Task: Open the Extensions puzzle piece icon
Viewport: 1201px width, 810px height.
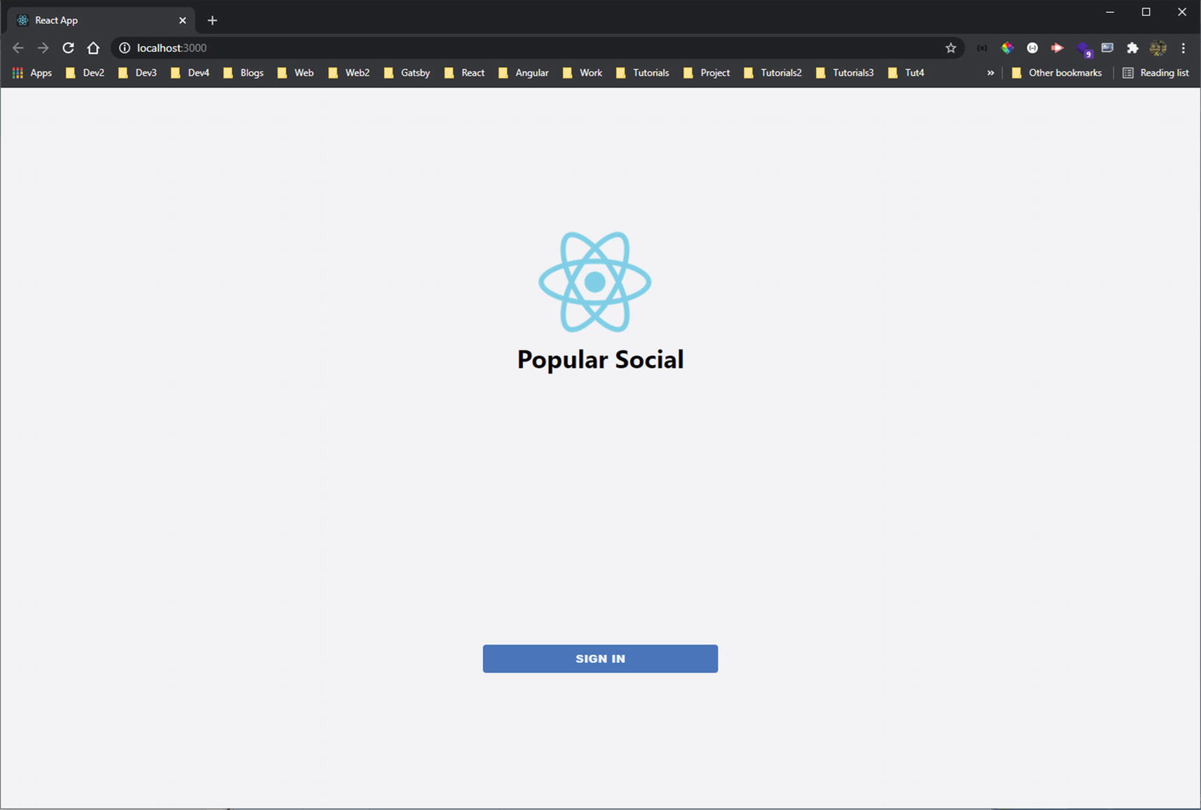Action: coord(1132,48)
